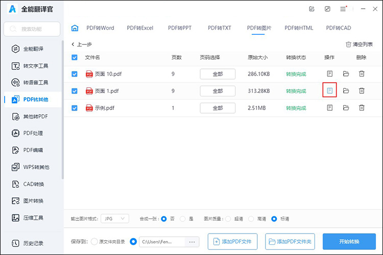Open page selection 全部 for 页面 1.pdf

click(218, 91)
